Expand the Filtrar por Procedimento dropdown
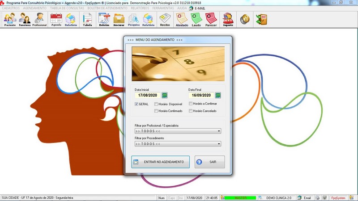358x201 pixels. (x=219, y=144)
